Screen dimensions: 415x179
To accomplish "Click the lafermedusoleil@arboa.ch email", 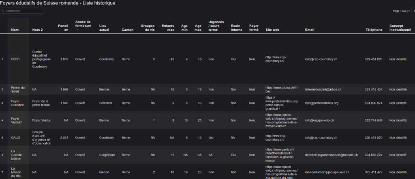I will 323,89.
